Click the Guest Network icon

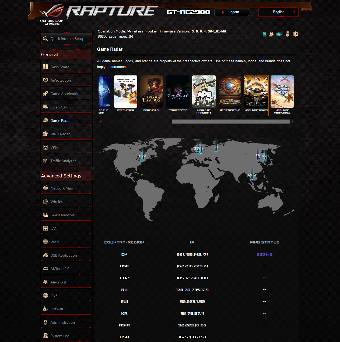tap(45, 215)
